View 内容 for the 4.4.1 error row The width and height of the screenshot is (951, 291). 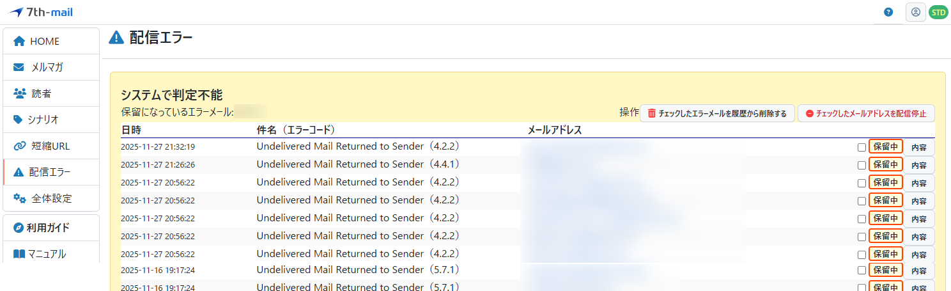tap(919, 165)
